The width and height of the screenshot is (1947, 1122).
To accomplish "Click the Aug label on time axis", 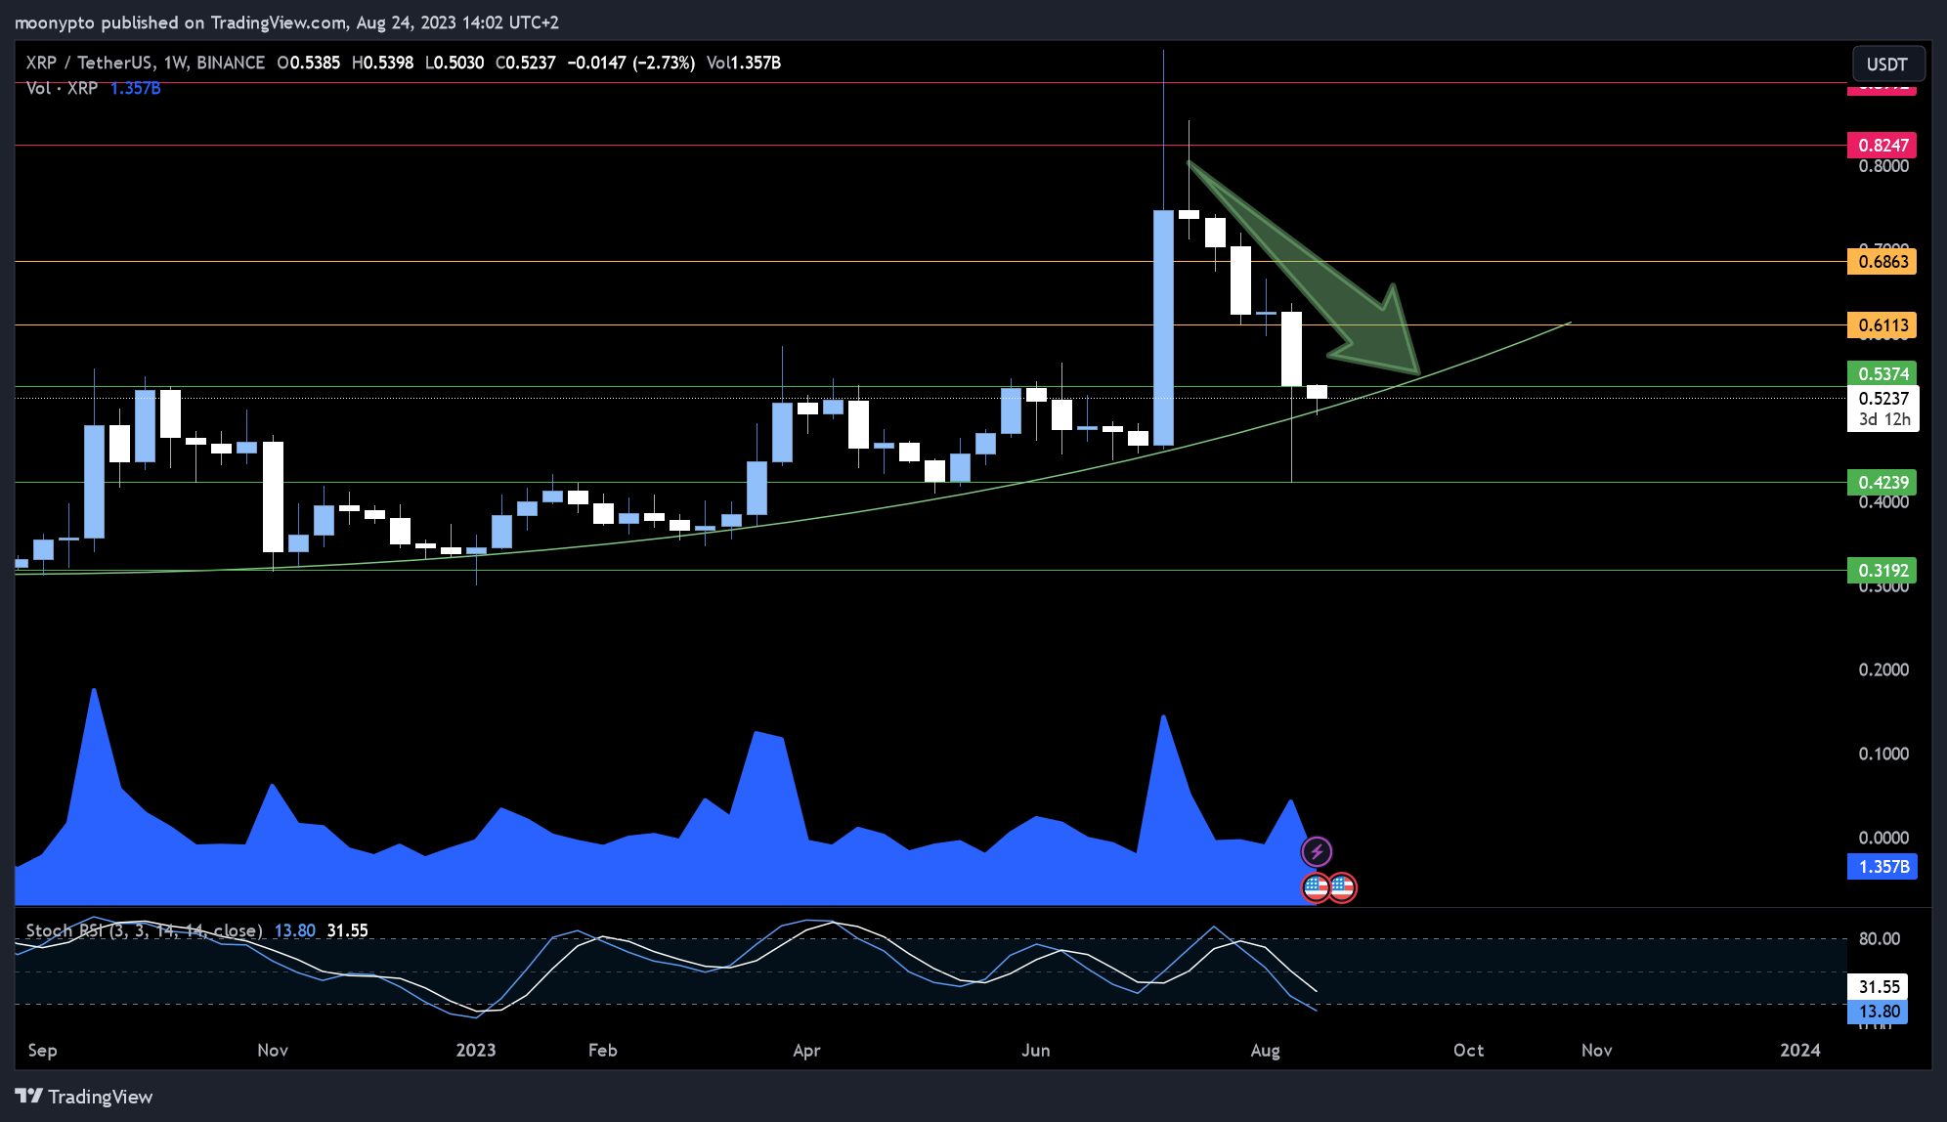I will pyautogui.click(x=1265, y=1050).
